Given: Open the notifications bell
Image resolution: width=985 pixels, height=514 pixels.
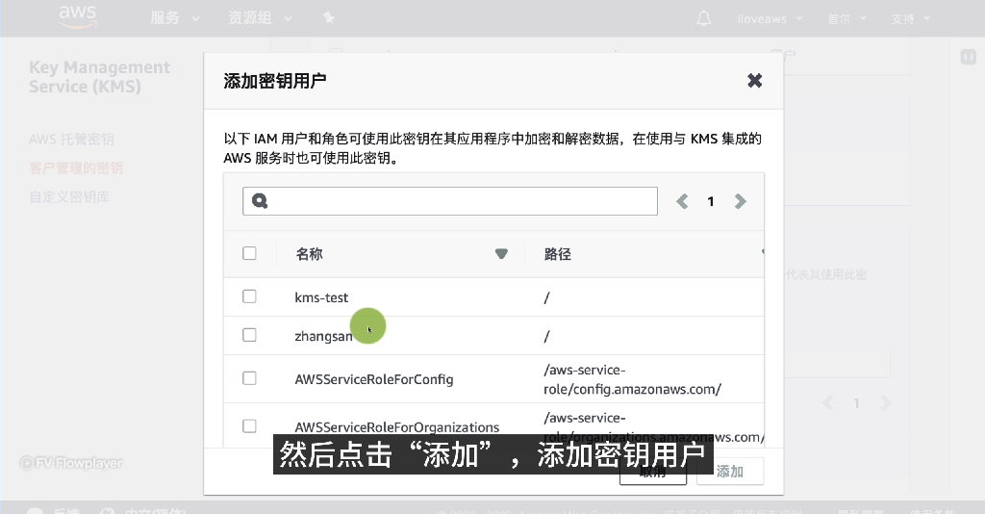Looking at the screenshot, I should [703, 19].
